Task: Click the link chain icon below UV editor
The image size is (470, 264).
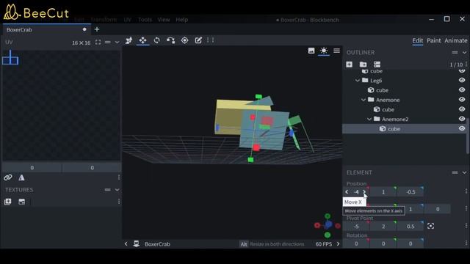Action: (8, 177)
